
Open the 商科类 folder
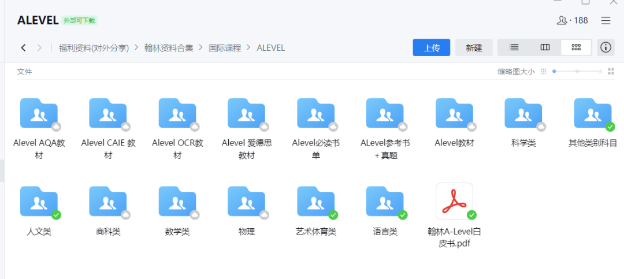click(x=108, y=202)
